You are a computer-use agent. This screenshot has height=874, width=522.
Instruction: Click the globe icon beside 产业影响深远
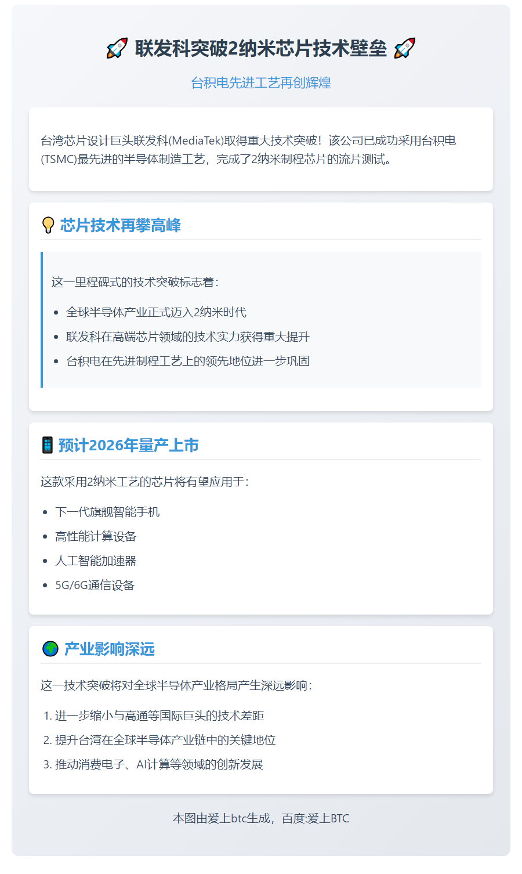50,649
